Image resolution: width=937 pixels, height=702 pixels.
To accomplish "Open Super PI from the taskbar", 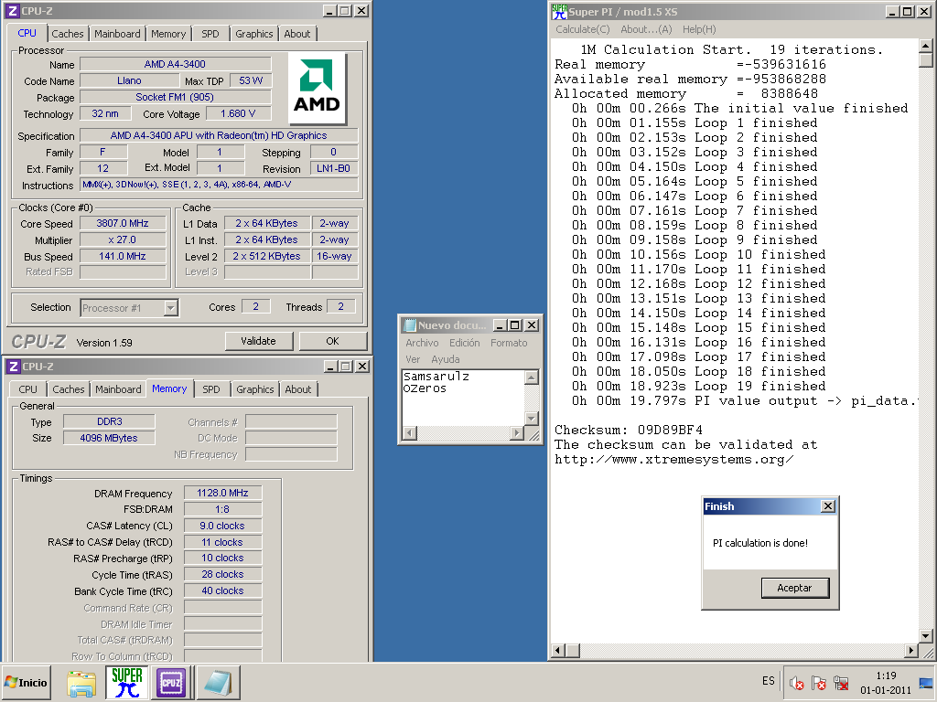I will pyautogui.click(x=126, y=682).
